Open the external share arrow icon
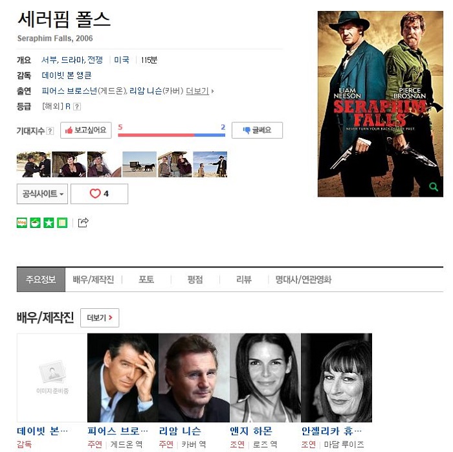 point(83,222)
